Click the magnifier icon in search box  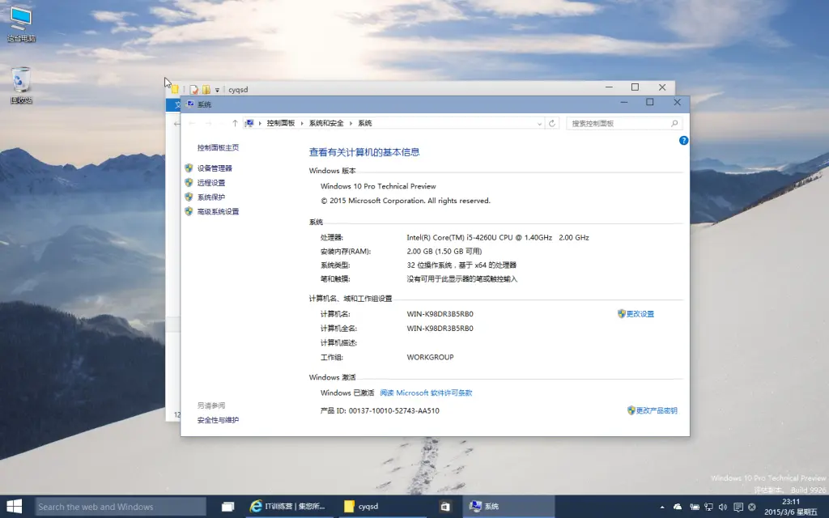(674, 123)
